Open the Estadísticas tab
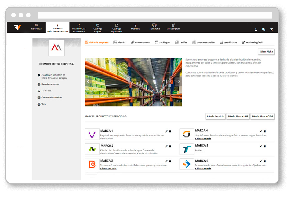Screen dimensions: 291x197 [x=228, y=43]
